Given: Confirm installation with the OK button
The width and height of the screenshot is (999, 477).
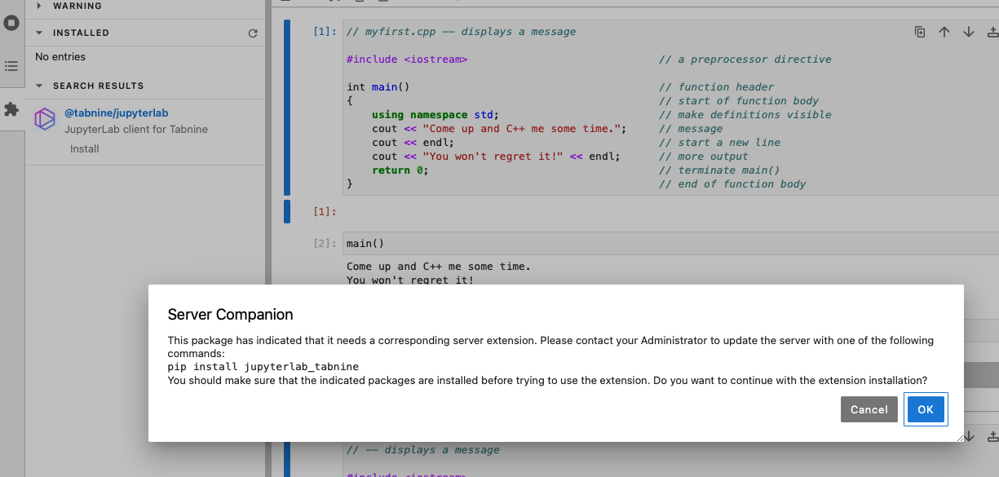Looking at the screenshot, I should coord(926,409).
